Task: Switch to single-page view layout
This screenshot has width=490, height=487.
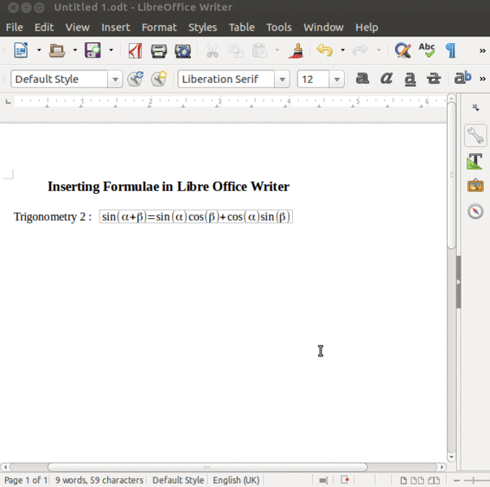Action: [403, 481]
